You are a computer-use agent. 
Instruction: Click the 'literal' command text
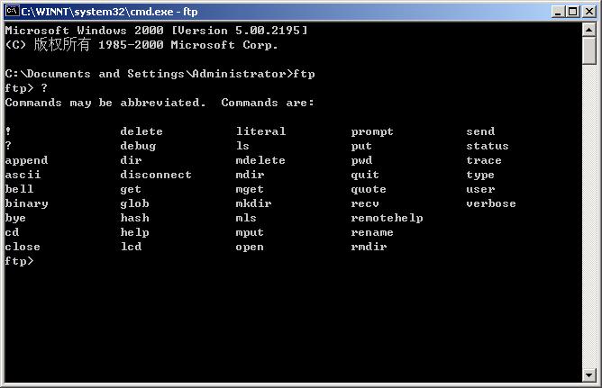pos(260,131)
